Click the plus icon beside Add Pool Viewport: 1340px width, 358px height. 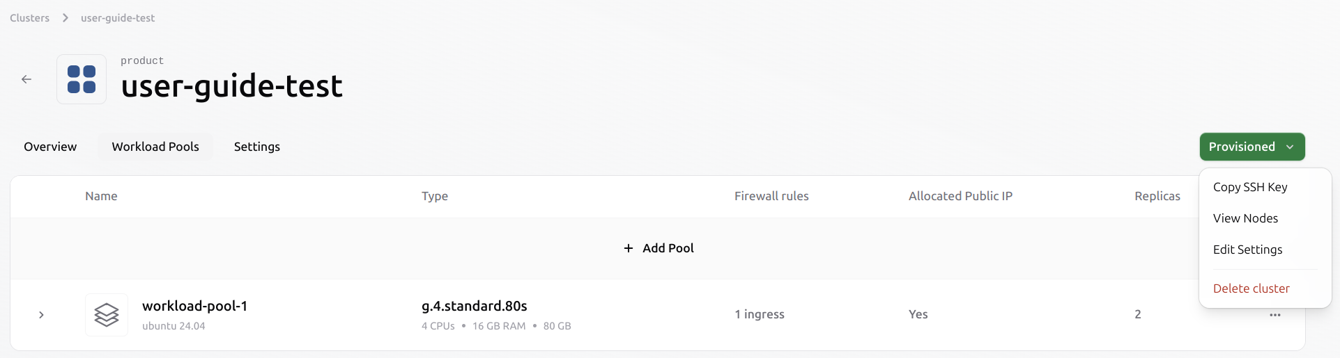pos(629,248)
